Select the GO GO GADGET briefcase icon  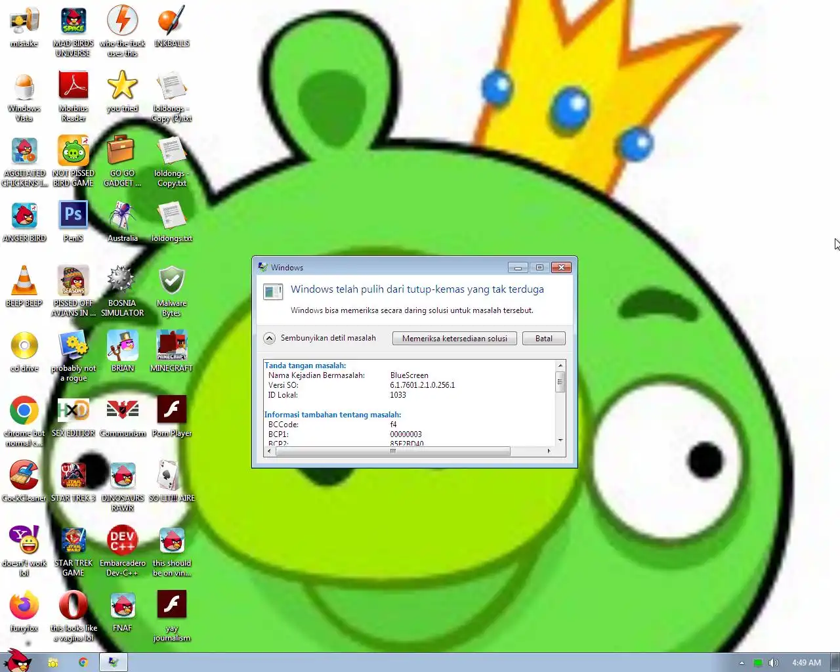123,161
